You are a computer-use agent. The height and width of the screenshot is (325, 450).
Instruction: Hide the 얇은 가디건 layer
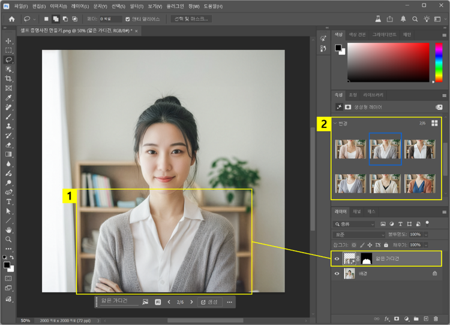point(337,259)
